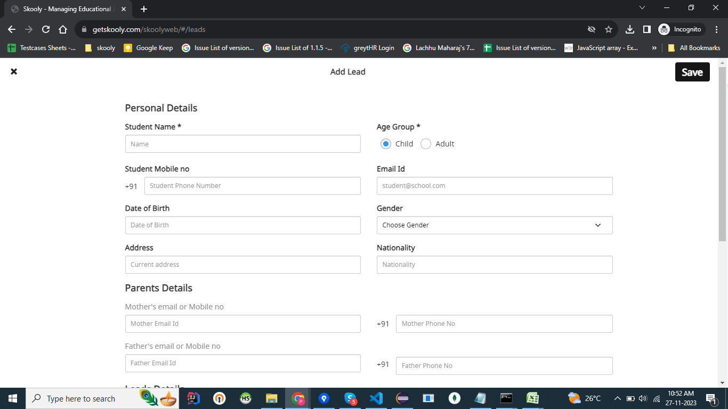The width and height of the screenshot is (728, 409).
Task: Open Eclipse IDE from taskbar
Action: click(x=402, y=398)
